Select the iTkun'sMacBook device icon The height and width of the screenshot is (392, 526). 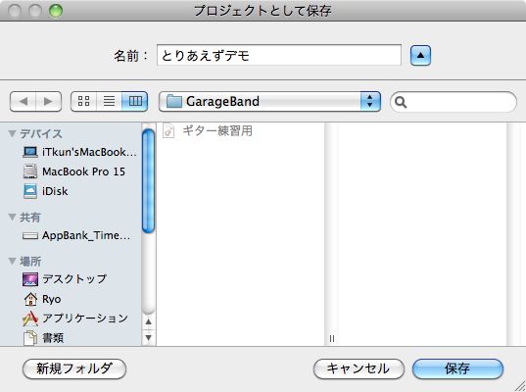[30, 152]
